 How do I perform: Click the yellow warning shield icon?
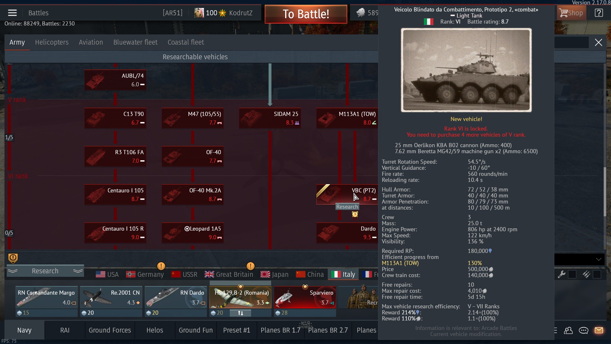click(x=13, y=258)
